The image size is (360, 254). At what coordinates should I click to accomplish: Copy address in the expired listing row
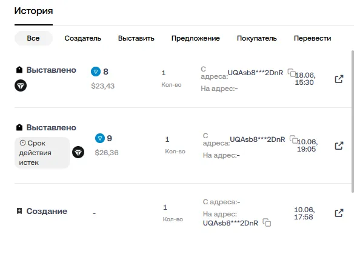[294, 139]
